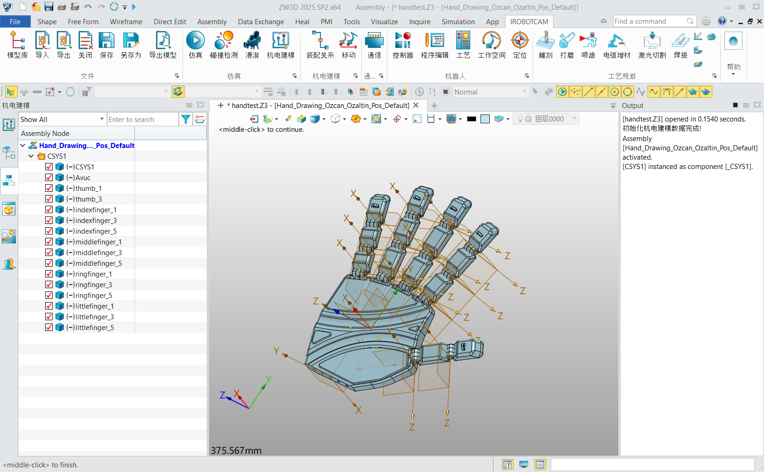Click the filter funnel icon in tree panel

tap(186, 120)
